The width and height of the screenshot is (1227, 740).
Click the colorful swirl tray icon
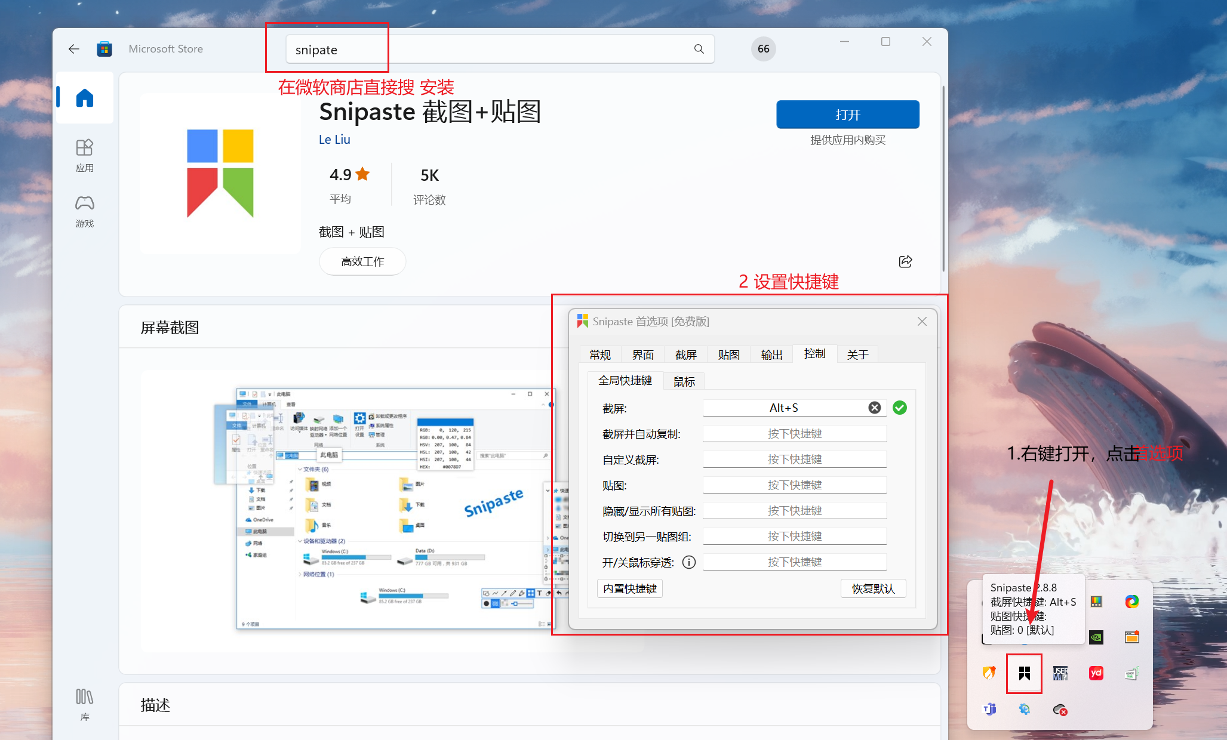point(1132,602)
